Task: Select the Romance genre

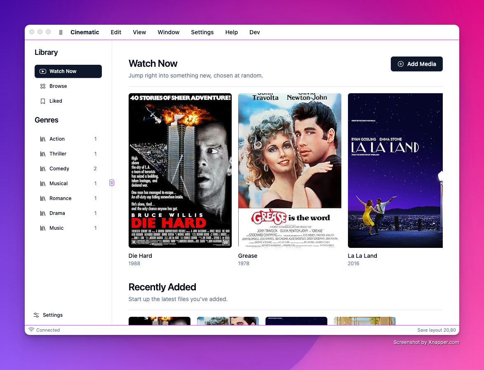Action: [68, 198]
